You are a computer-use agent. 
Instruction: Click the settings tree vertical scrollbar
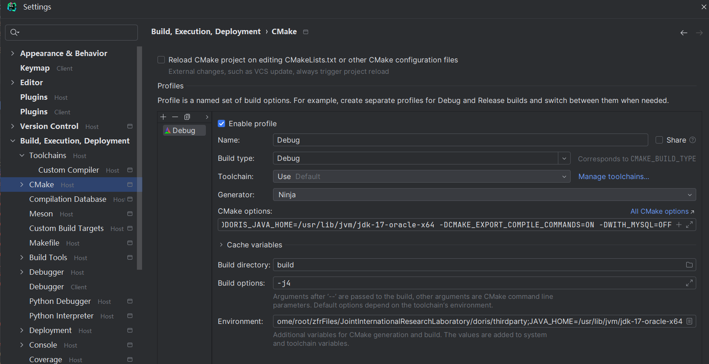coord(140,158)
